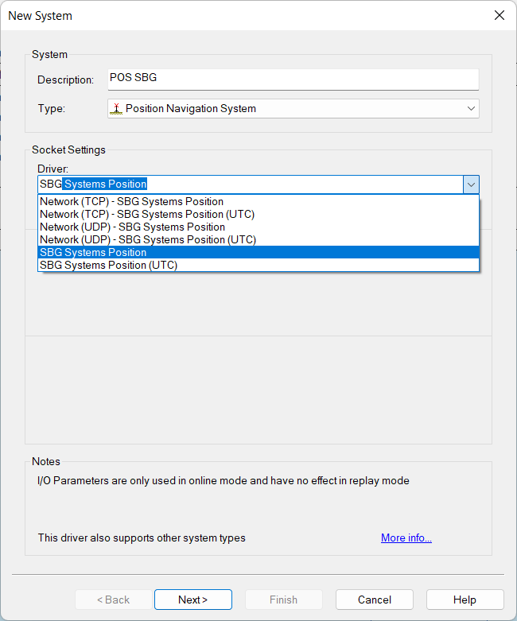The width and height of the screenshot is (517, 621).
Task: Select Network (UDP) - SBG Systems Position driver
Action: [x=132, y=227]
